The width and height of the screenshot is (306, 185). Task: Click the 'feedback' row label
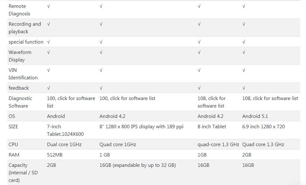[19, 88]
